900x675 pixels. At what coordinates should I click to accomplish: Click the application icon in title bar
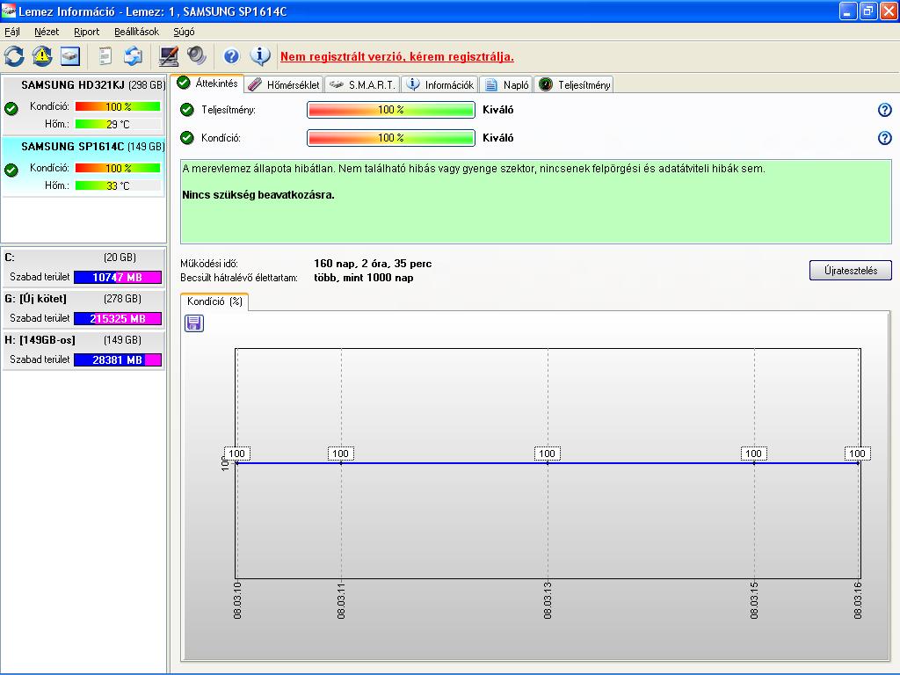coord(9,11)
